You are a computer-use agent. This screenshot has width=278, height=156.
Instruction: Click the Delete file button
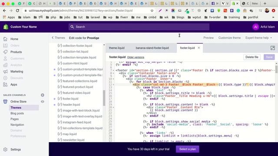click(252, 57)
